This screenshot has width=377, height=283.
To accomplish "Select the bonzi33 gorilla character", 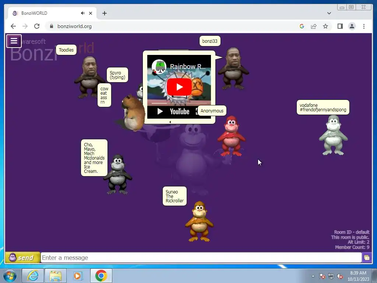I will [233, 69].
